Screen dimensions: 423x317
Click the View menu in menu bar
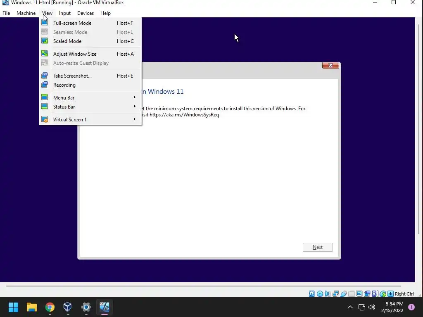[47, 13]
